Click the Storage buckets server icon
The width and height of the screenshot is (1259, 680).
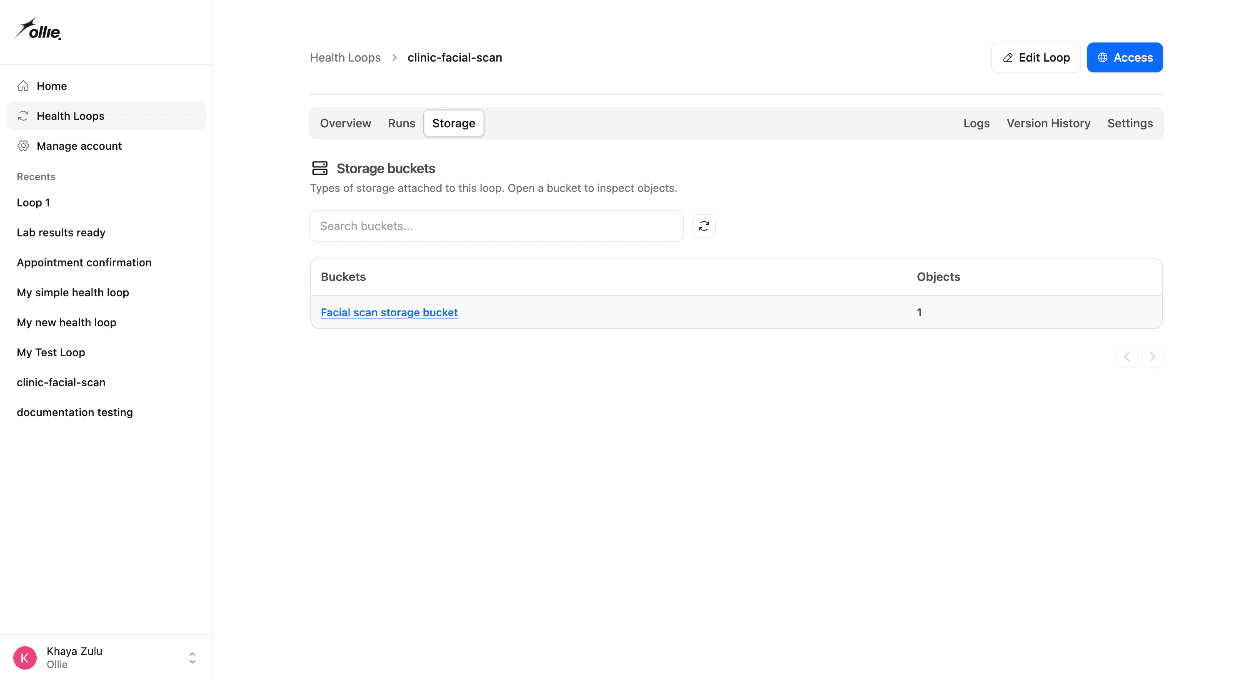320,169
